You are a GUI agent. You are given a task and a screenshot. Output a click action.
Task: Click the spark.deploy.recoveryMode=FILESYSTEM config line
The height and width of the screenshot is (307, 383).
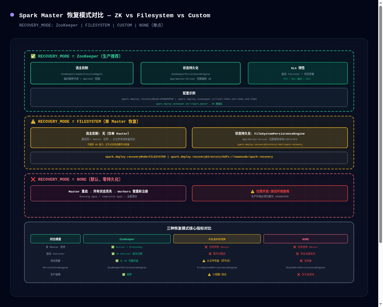point(189,157)
